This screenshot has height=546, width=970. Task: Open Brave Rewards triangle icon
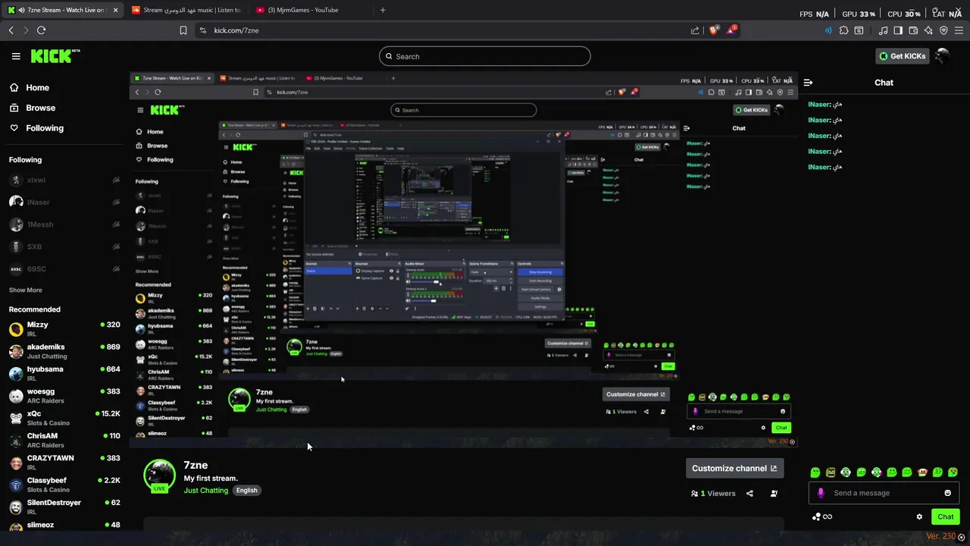(731, 30)
